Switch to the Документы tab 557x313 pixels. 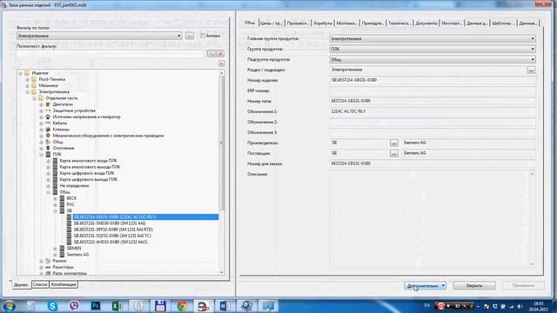(x=426, y=23)
